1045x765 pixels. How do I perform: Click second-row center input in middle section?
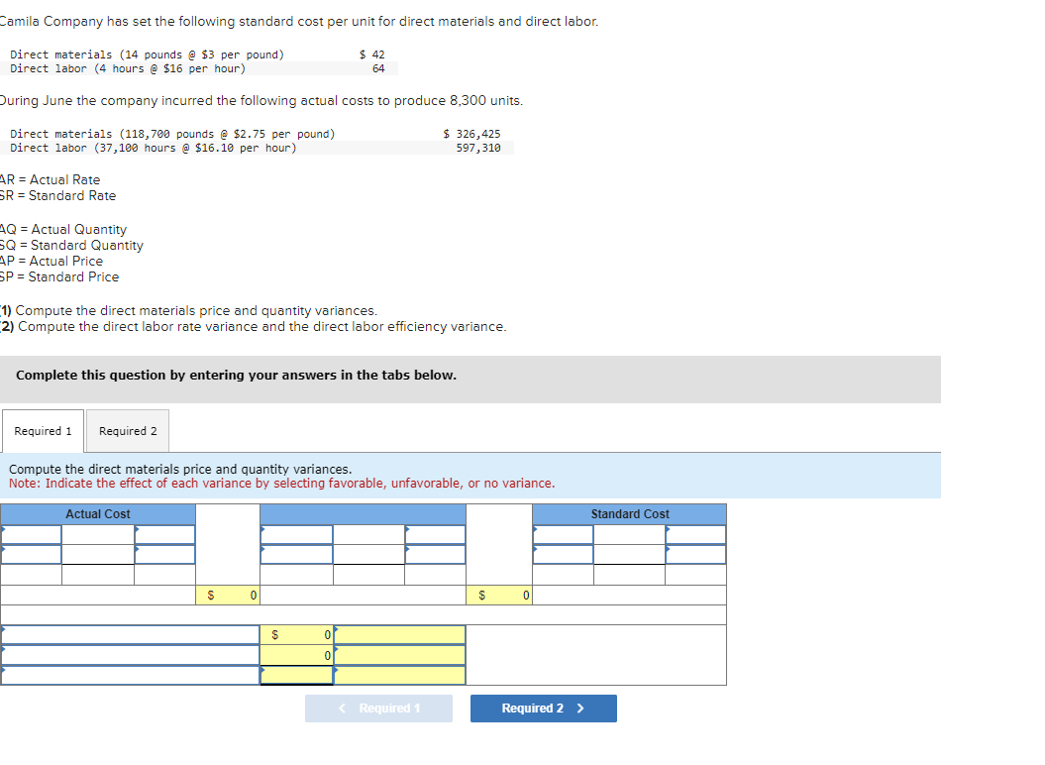368,554
